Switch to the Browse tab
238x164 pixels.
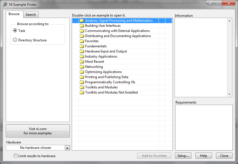[x=14, y=14]
